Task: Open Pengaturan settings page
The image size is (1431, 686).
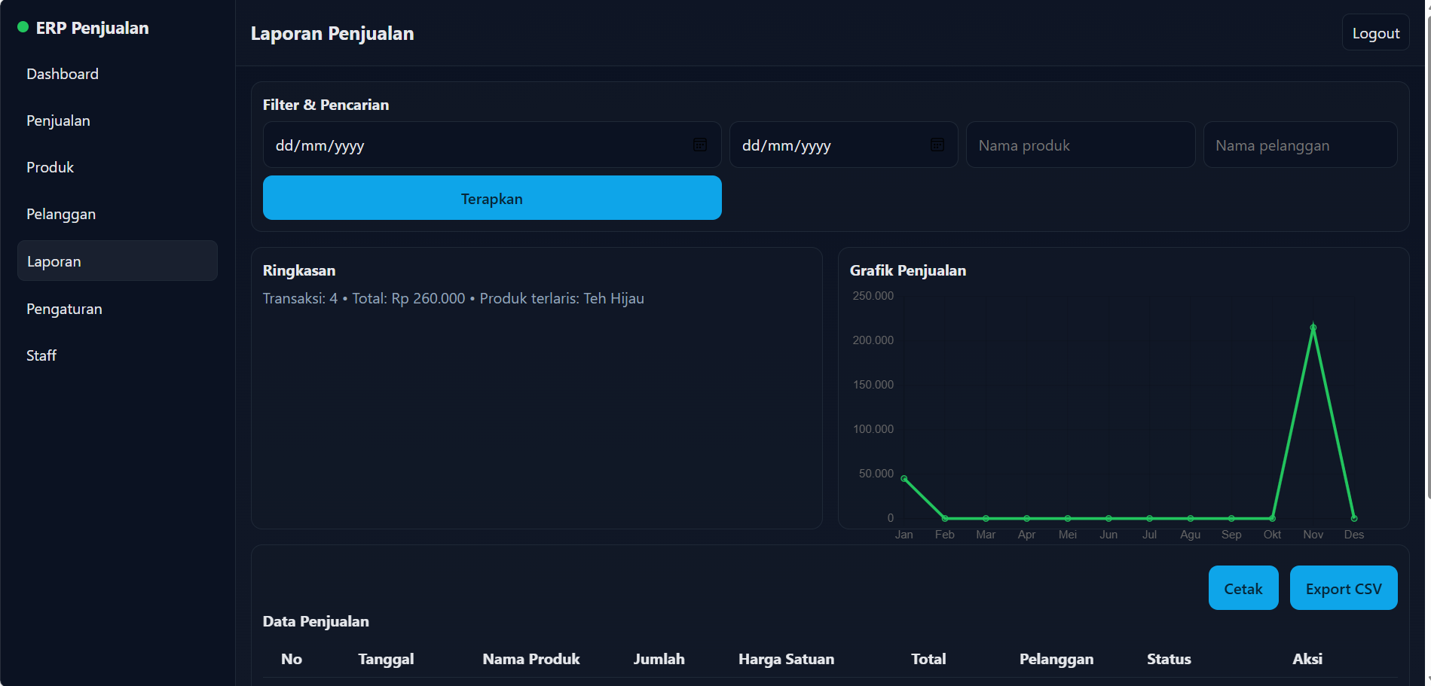Action: coord(64,309)
